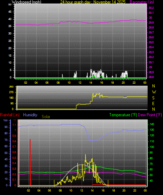The width and height of the screenshot is (163, 195).
Task: Click the 20 hour mark under bottom graph
Action: (124, 190)
